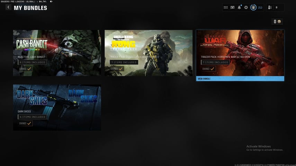Go back using the arrow beside My Bundles
296x166 pixels.
click(8, 7)
